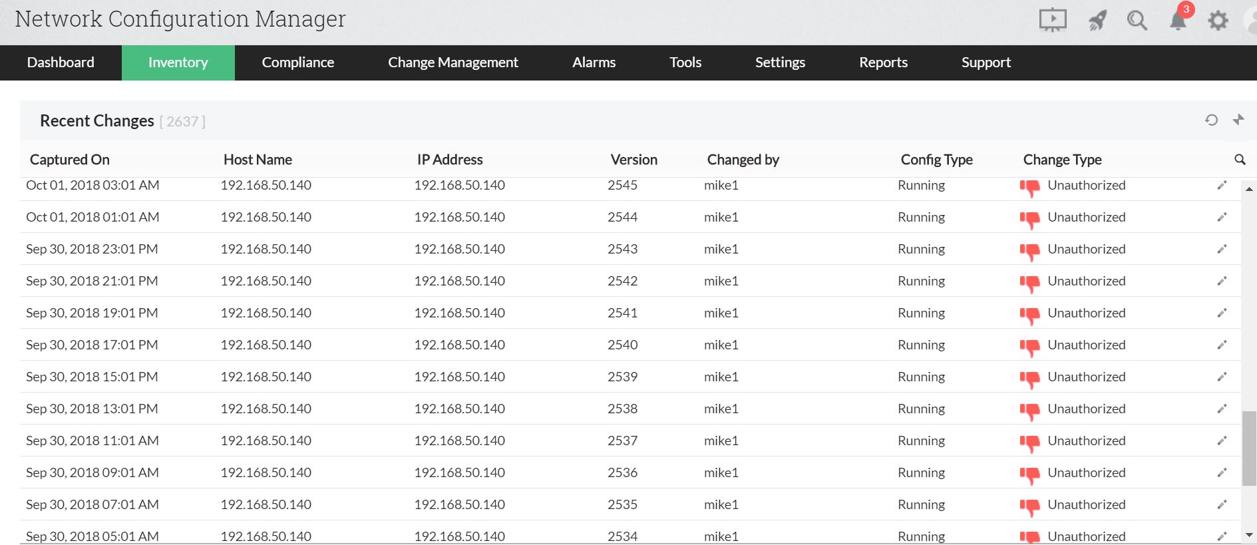Screen dimensions: 1257x545
Task: Open the settings gear icon in header
Action: [1218, 21]
